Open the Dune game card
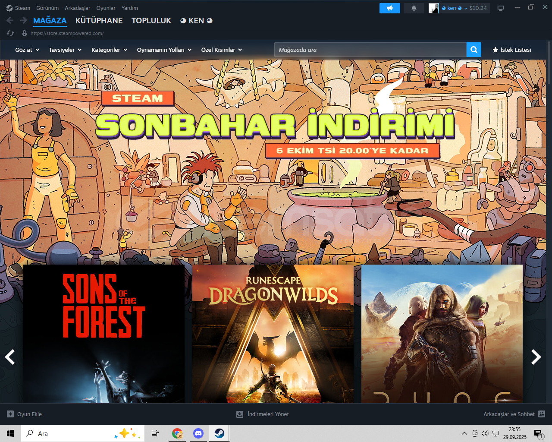 (442, 334)
